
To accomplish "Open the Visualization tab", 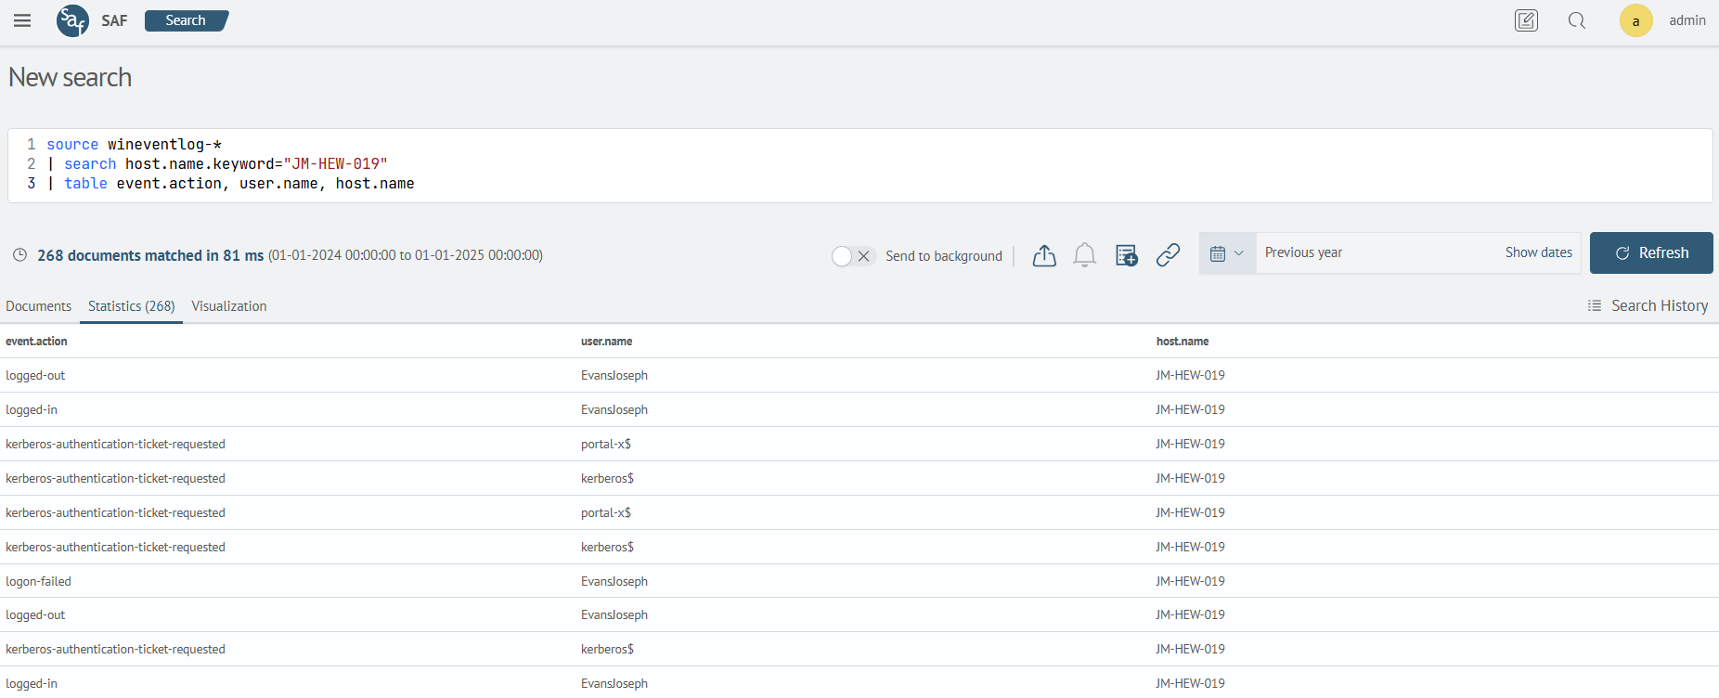I will point(229,306).
